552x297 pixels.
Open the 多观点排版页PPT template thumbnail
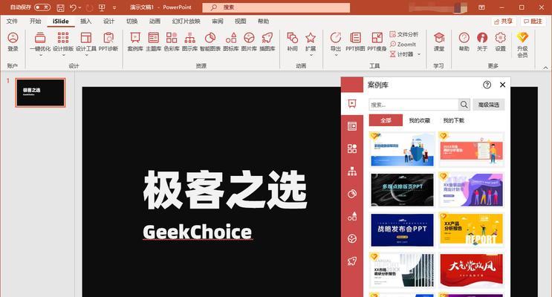[x=403, y=189]
